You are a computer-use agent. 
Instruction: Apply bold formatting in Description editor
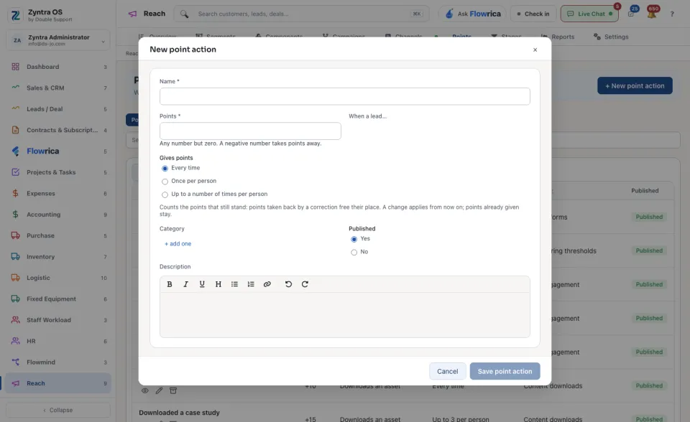(x=170, y=284)
